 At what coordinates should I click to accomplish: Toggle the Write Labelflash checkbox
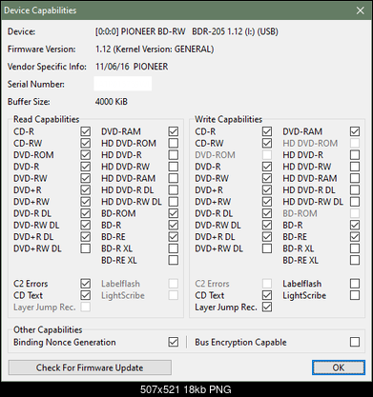pos(355,284)
